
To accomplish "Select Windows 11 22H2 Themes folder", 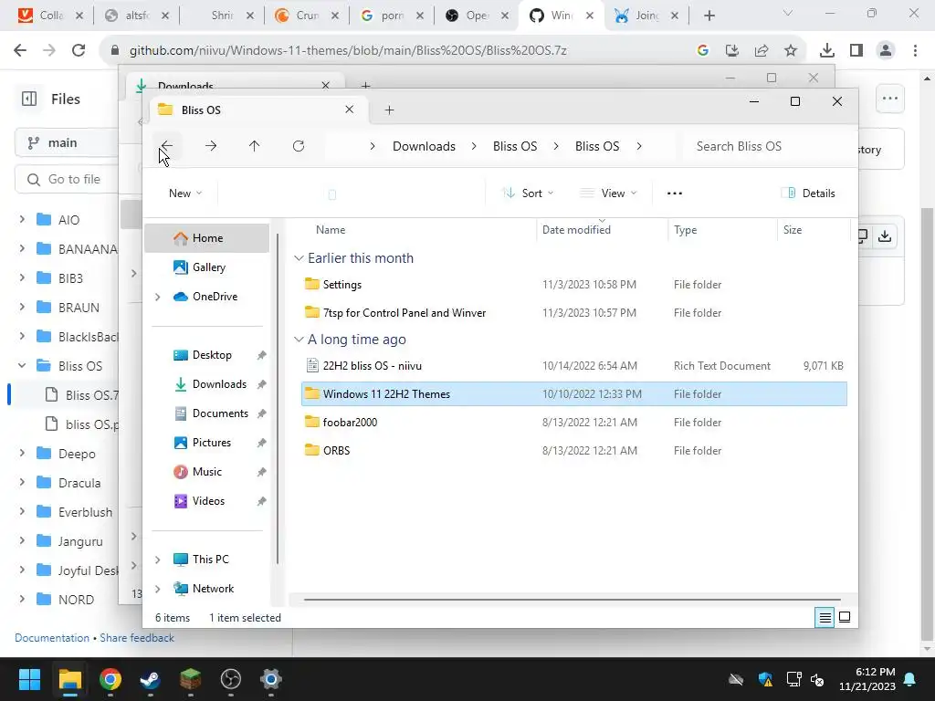I will (573, 394).
